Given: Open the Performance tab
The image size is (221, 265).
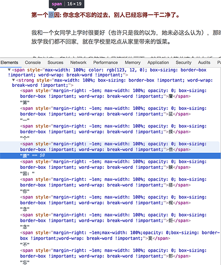Looking at the screenshot, I should [106, 62].
